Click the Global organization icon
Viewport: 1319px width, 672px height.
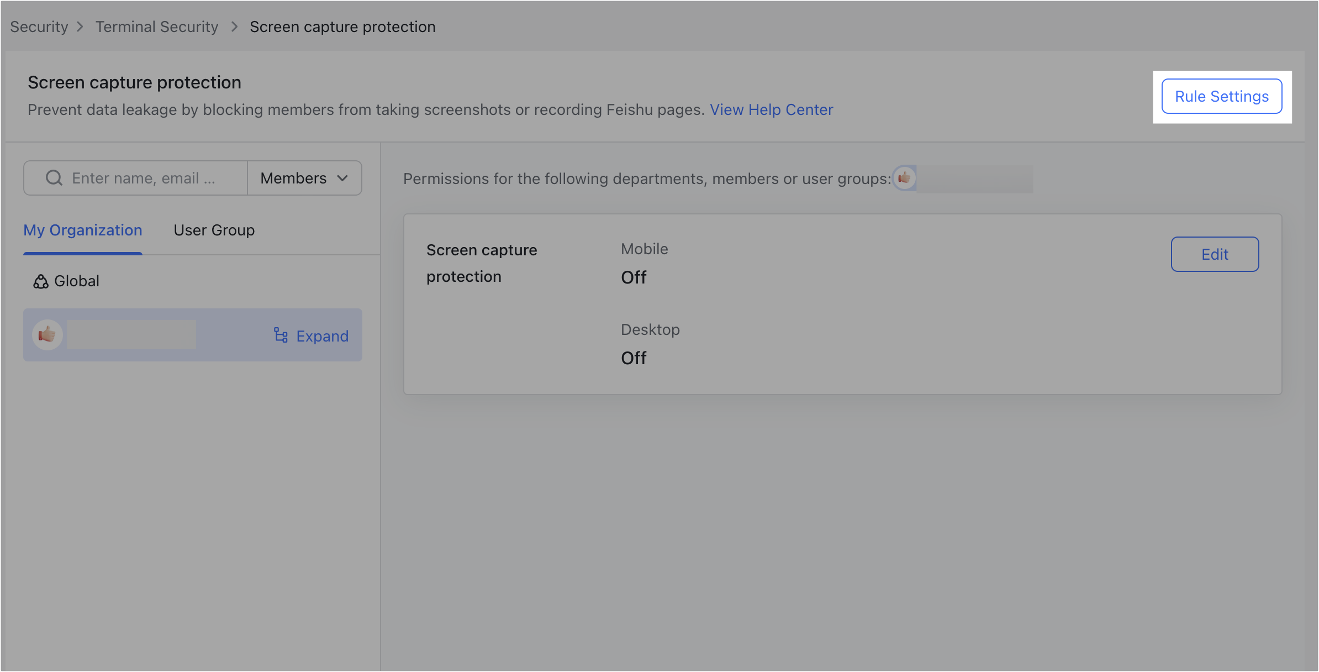pos(41,281)
